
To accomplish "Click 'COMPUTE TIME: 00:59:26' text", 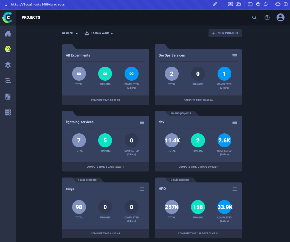I will coord(198,100).
